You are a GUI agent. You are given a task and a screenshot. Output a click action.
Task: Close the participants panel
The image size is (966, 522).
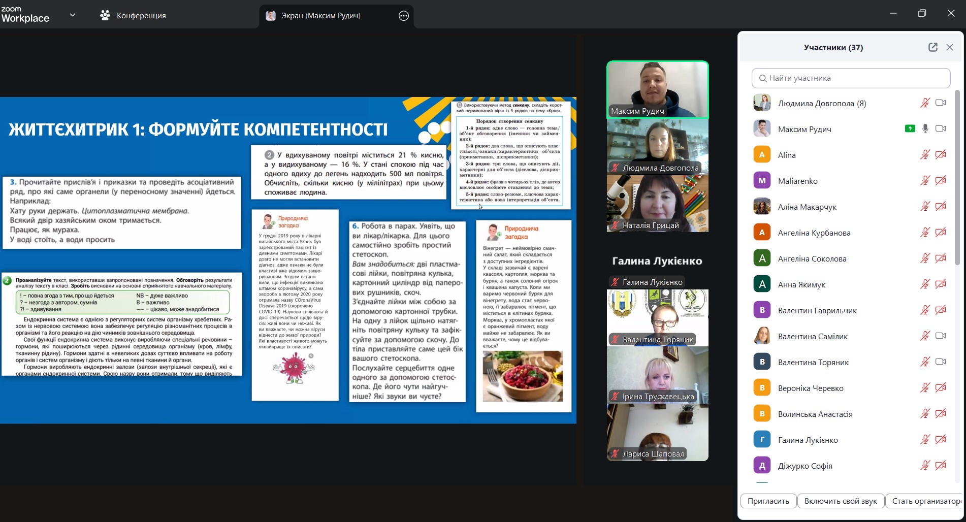point(950,47)
